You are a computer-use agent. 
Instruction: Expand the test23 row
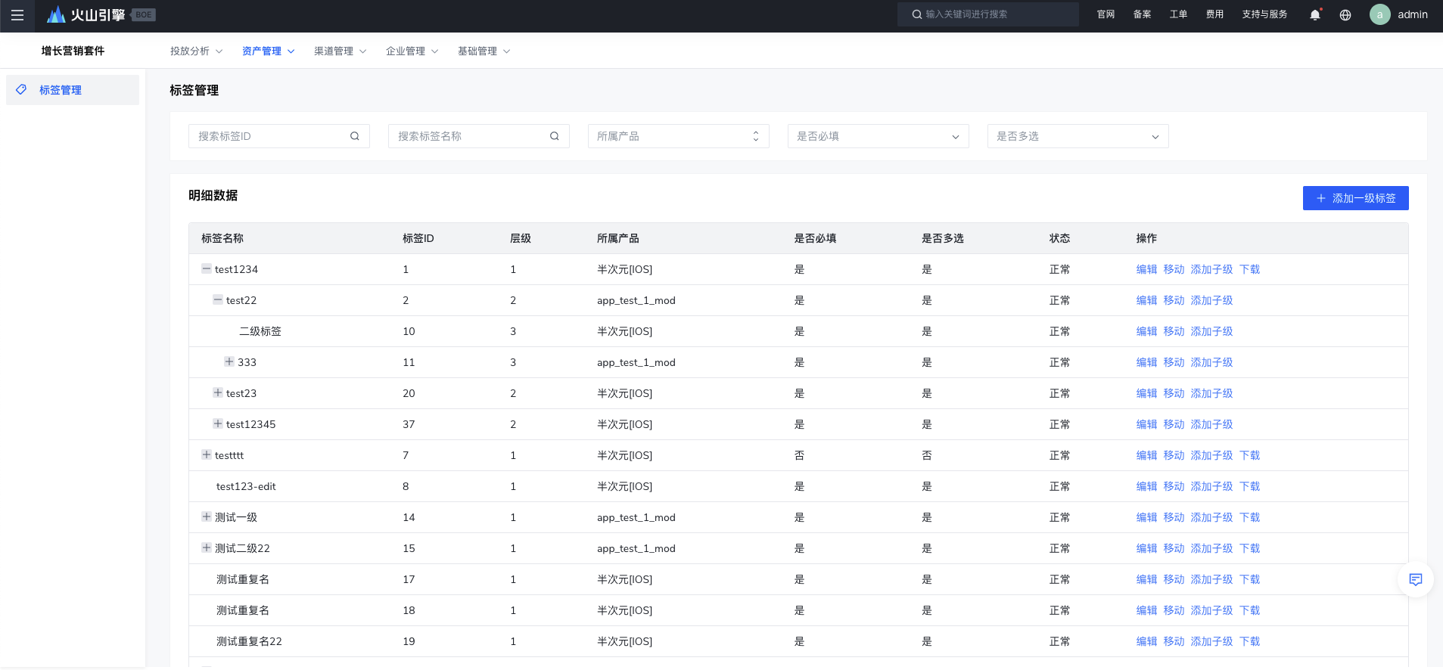(x=218, y=392)
